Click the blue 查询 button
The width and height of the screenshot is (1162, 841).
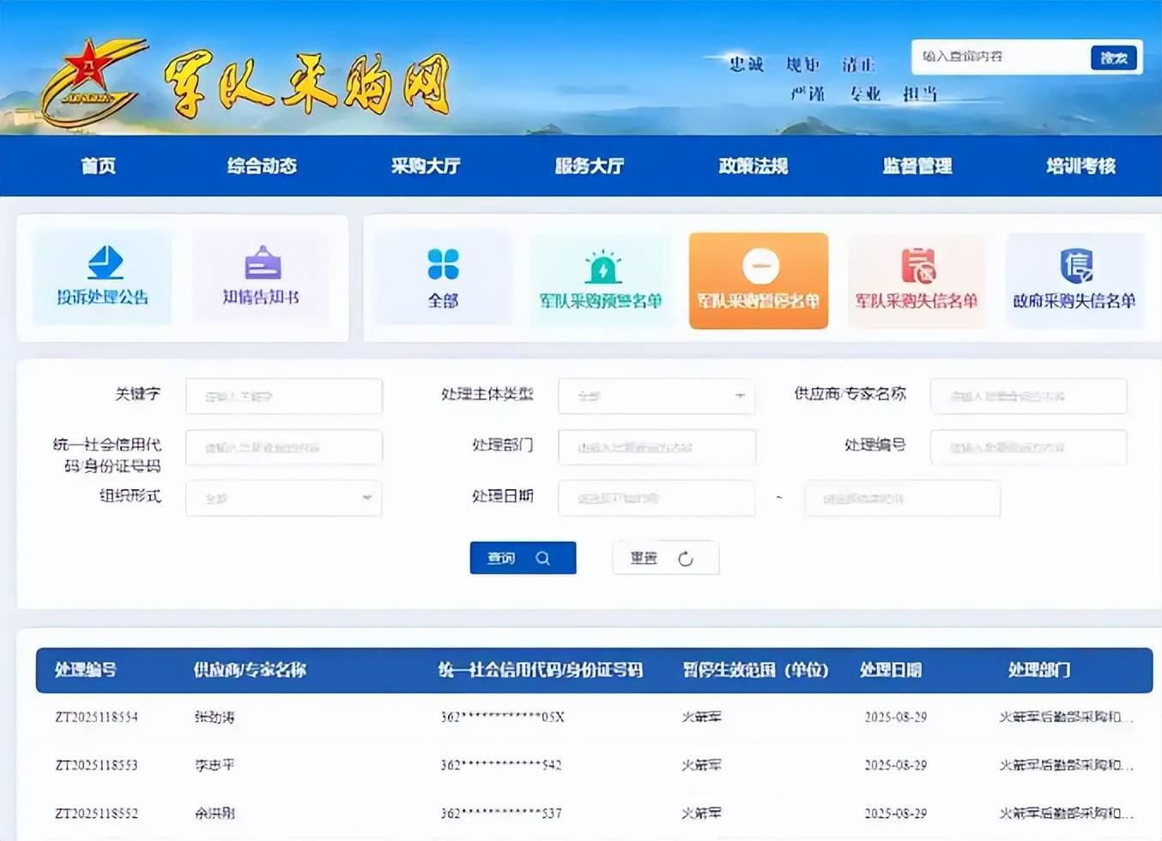coord(523,558)
